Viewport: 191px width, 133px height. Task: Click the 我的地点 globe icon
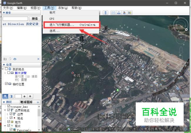(10, 69)
